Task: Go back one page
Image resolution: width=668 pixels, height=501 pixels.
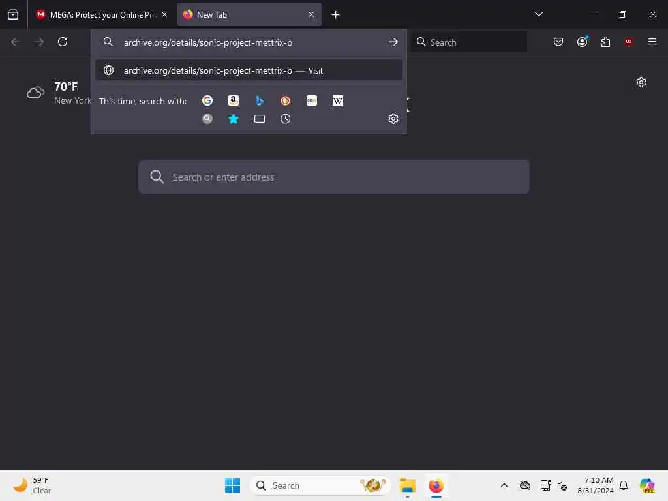Action: pos(16,42)
